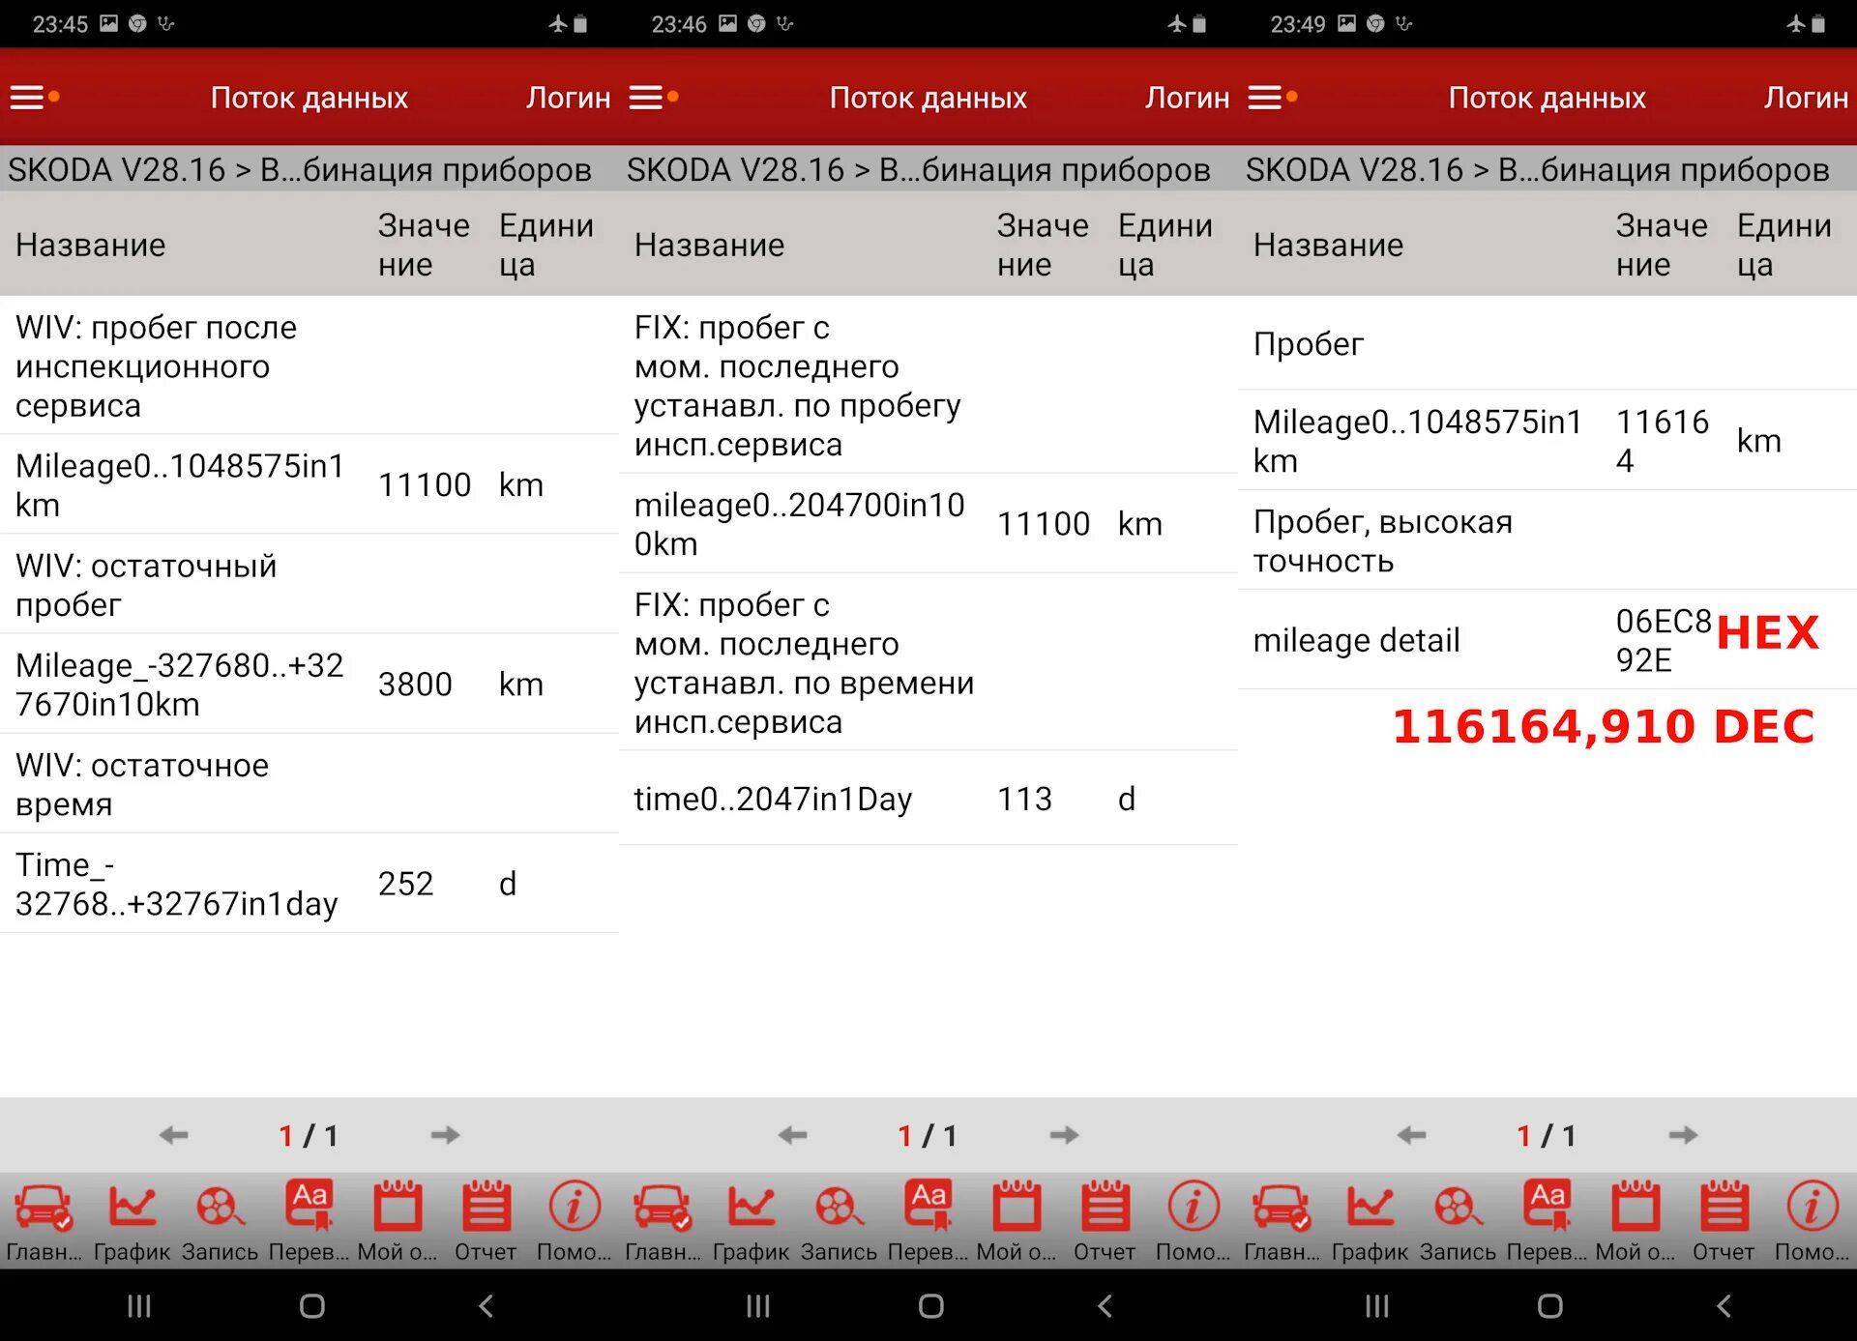
Task: Click next page arrow on right screen
Action: coord(1683,1135)
